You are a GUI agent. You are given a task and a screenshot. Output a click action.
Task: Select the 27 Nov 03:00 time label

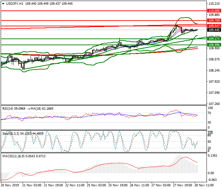161,185
